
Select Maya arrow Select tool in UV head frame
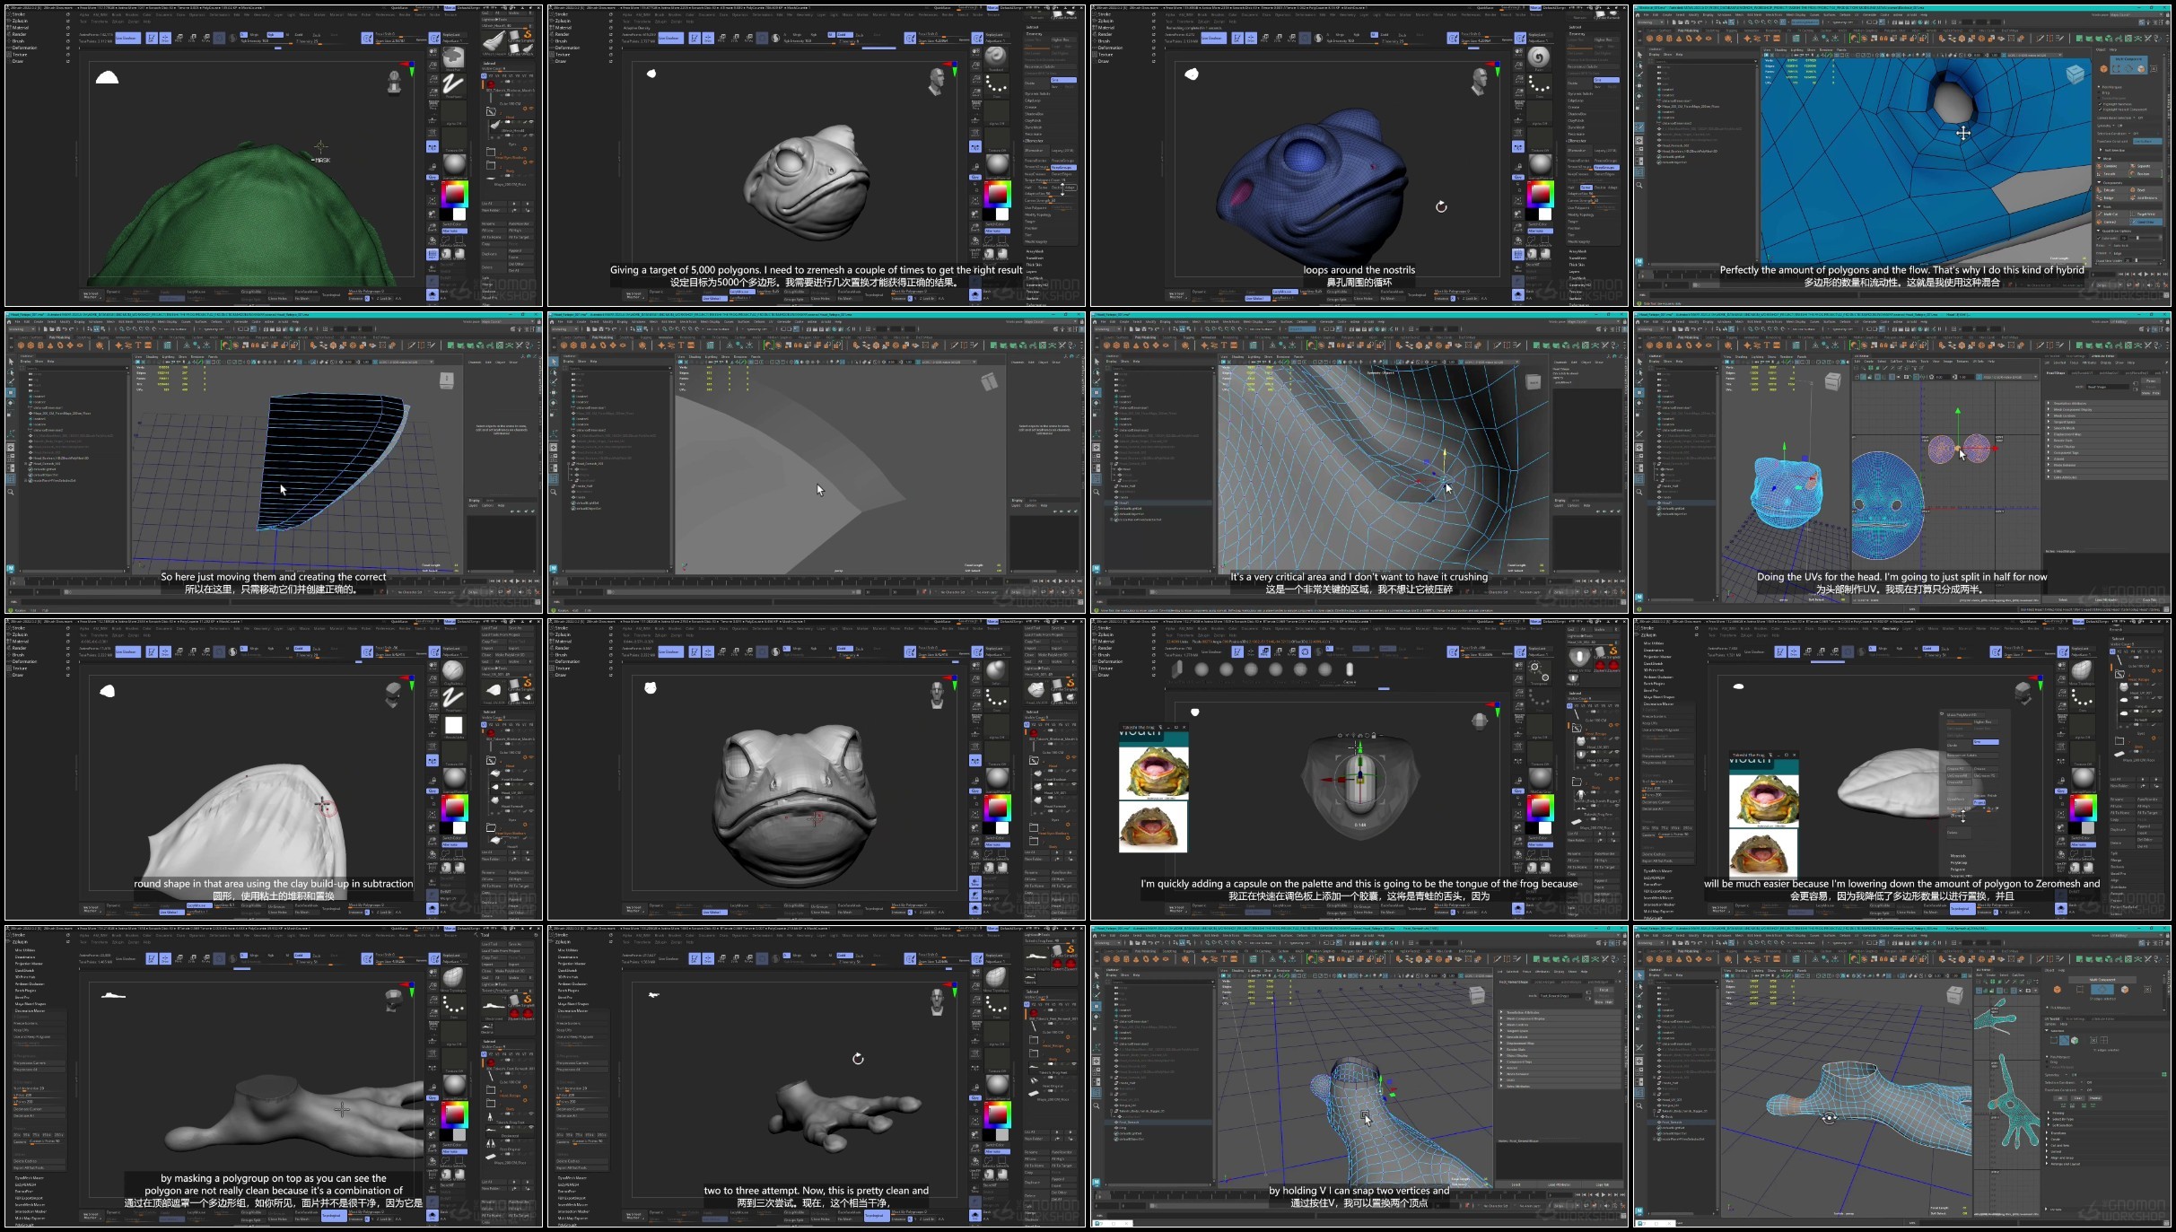coord(1639,362)
